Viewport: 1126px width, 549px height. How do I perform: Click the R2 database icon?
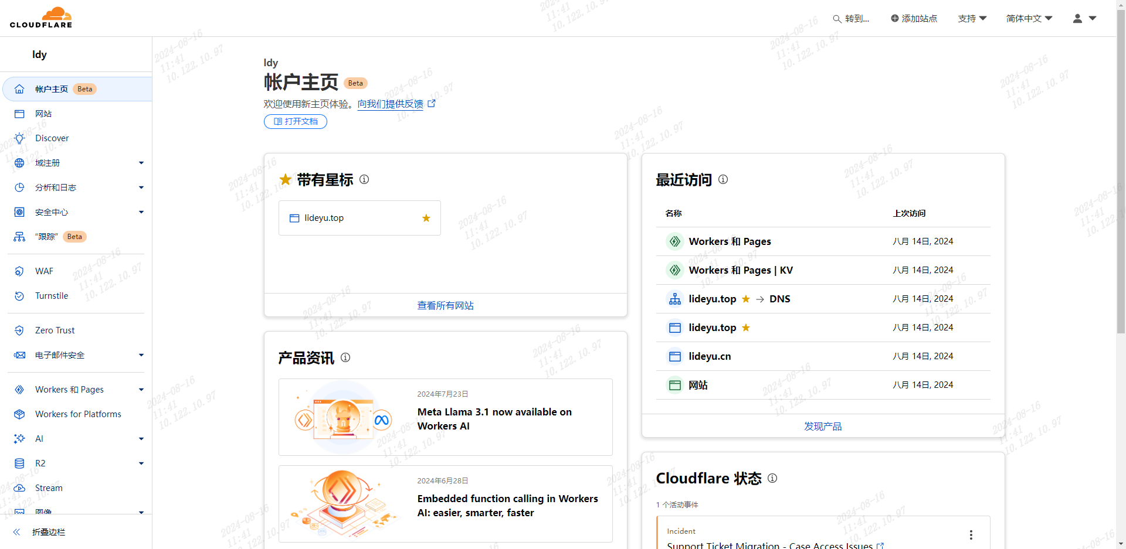point(19,463)
